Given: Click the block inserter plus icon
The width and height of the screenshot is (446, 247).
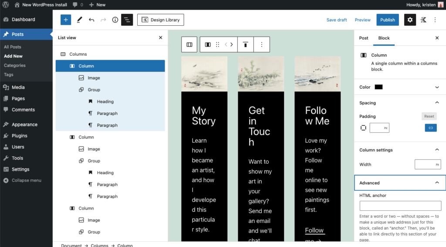Looking at the screenshot, I should 65,20.
